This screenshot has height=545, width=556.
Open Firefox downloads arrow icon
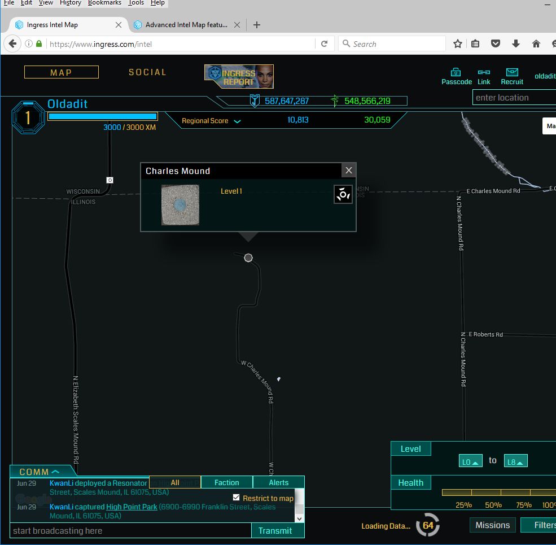pos(515,44)
